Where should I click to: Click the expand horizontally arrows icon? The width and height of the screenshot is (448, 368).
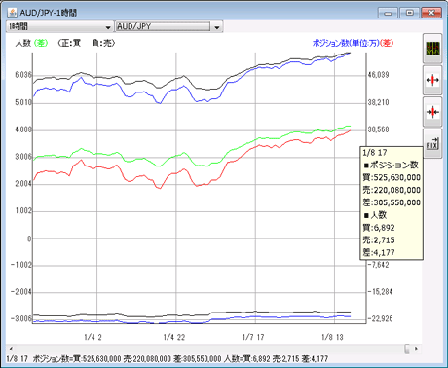pos(432,80)
